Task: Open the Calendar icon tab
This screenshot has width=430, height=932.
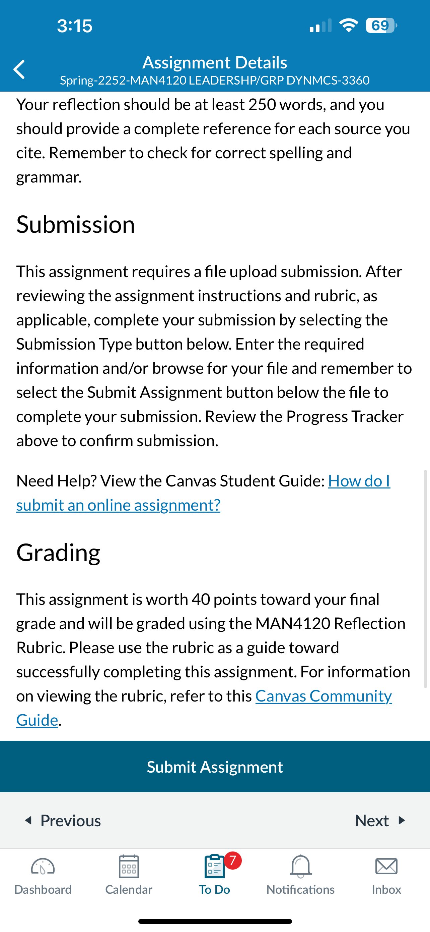Action: (129, 867)
